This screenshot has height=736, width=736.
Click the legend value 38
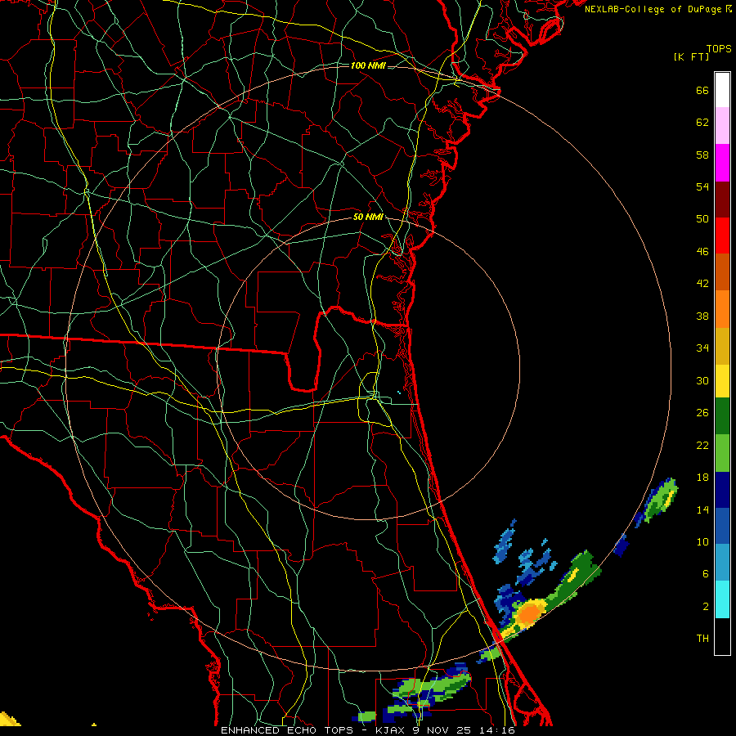pos(702,316)
